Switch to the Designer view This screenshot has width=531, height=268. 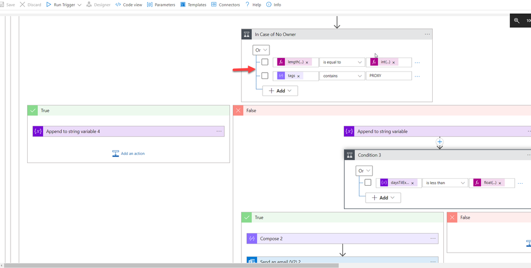tap(98, 5)
